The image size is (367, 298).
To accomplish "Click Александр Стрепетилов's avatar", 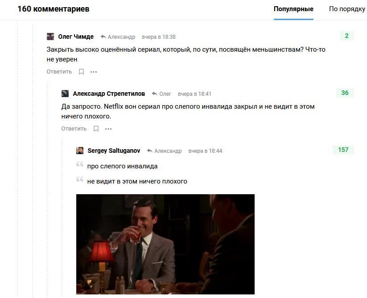I will point(65,94).
